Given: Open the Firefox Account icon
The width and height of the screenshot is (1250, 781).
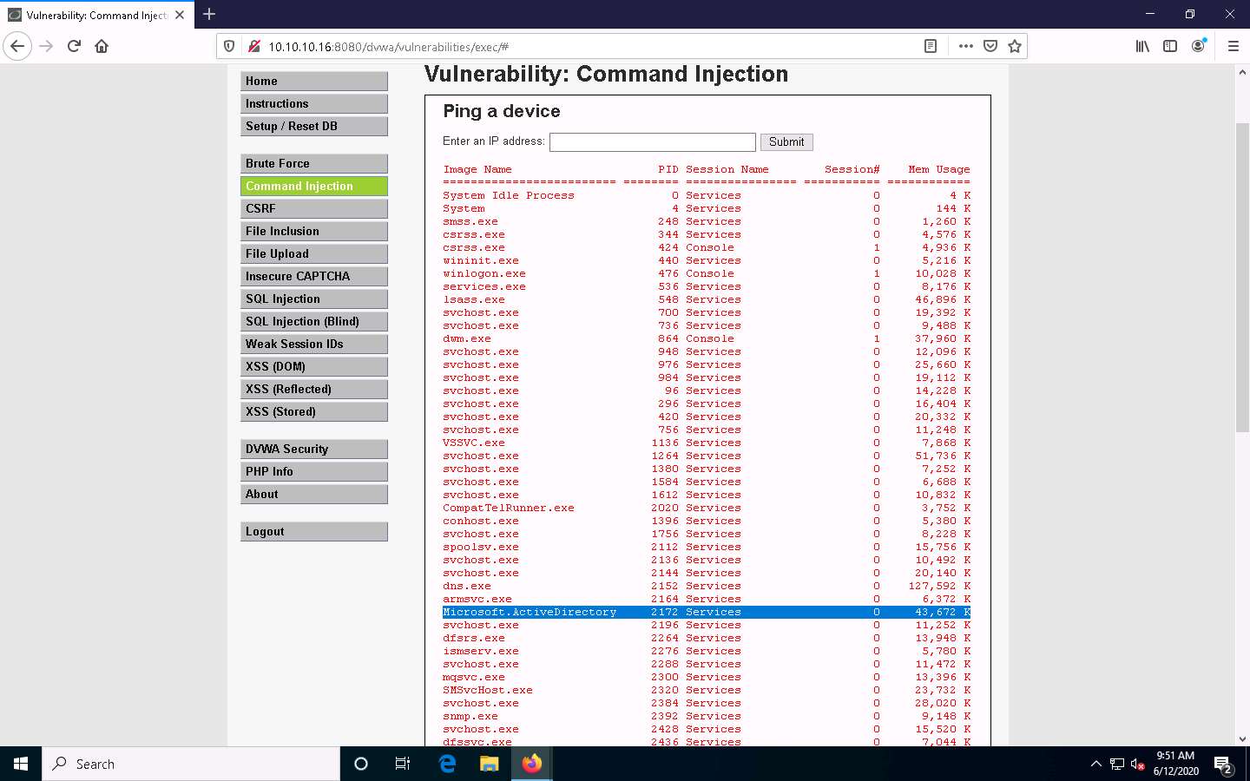Looking at the screenshot, I should tap(1199, 46).
